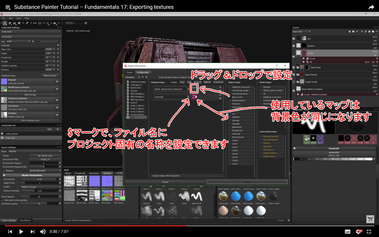Image resolution: width=379 pixels, height=237 pixels.
Task: Open stencil slot in Properties panel
Action: tap(320, 139)
